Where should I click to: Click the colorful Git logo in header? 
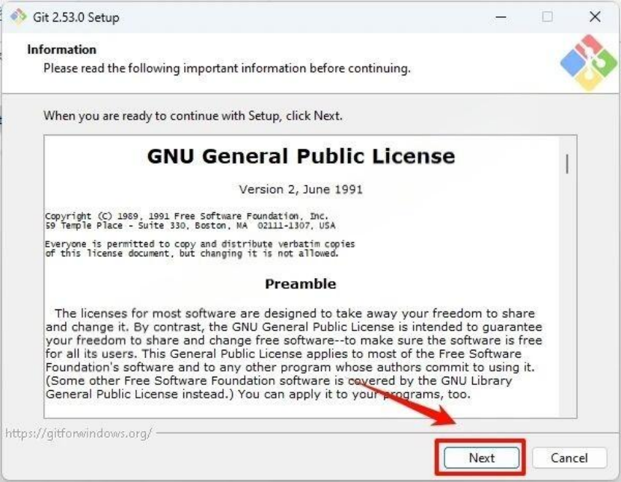pyautogui.click(x=589, y=63)
